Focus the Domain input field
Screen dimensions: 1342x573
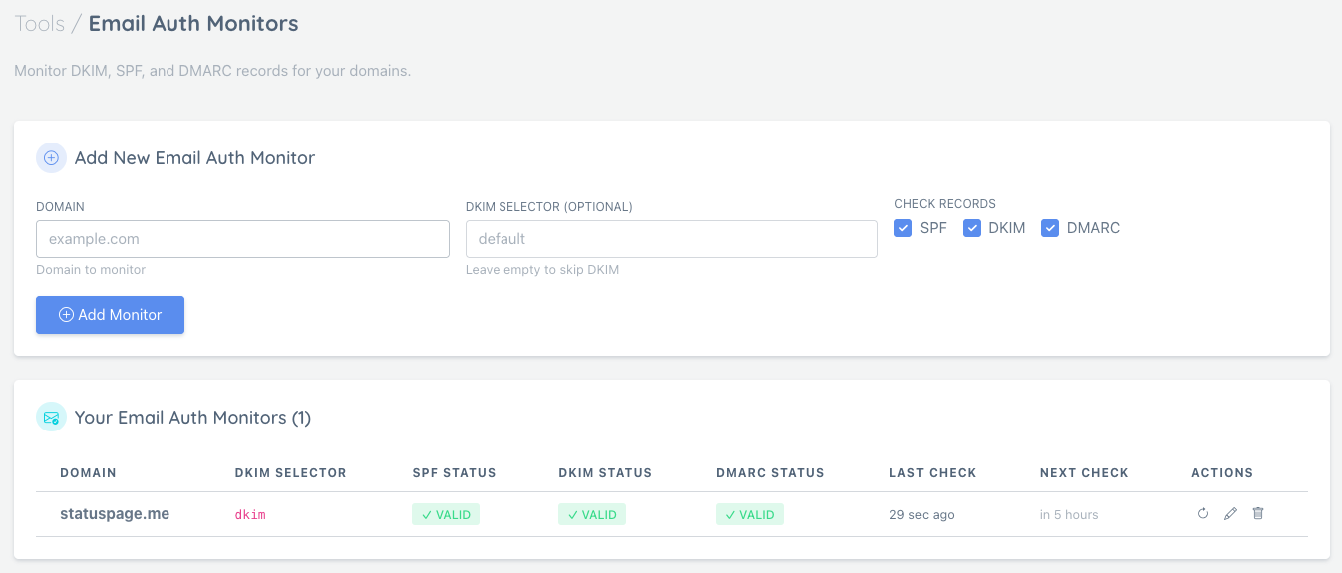[242, 239]
